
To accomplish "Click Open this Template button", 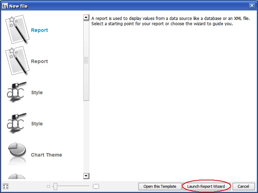I will 160,186.
